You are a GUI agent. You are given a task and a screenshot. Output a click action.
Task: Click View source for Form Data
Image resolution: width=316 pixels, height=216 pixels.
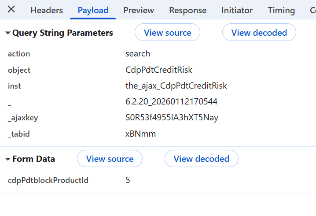pos(110,159)
